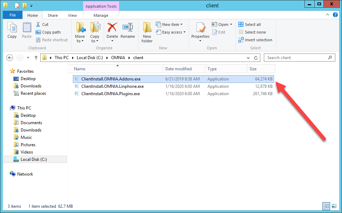Open the File tab
The height and width of the screenshot is (213, 342).
[13, 15]
